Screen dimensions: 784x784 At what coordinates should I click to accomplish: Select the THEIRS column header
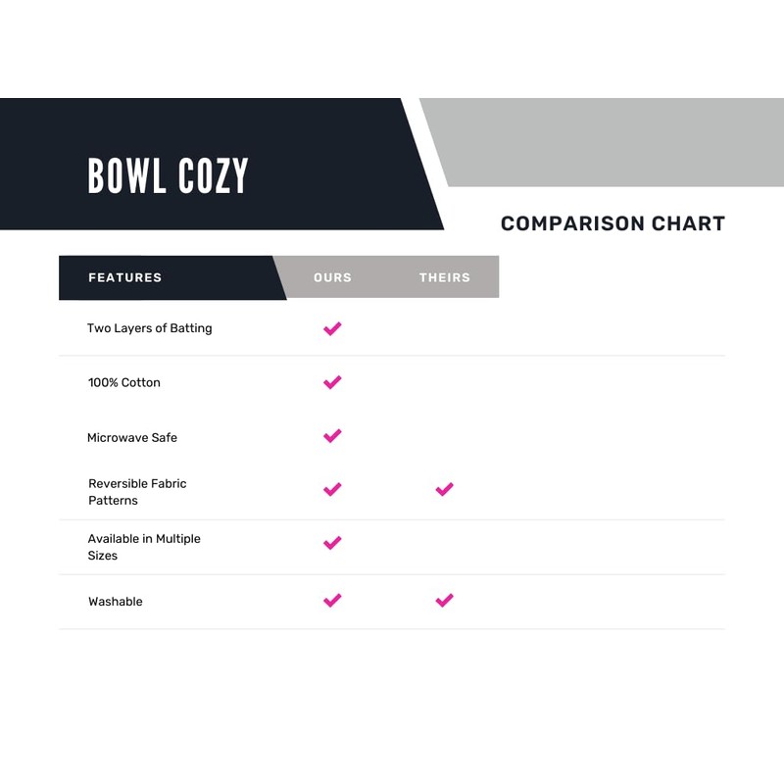point(445,277)
